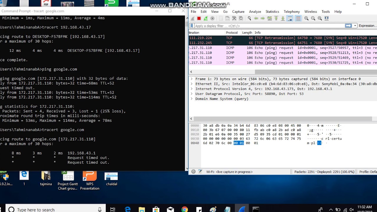Viewport: 377px width, 212px height.
Task: Click the capture file properties status icon
Action: pos(194,172)
